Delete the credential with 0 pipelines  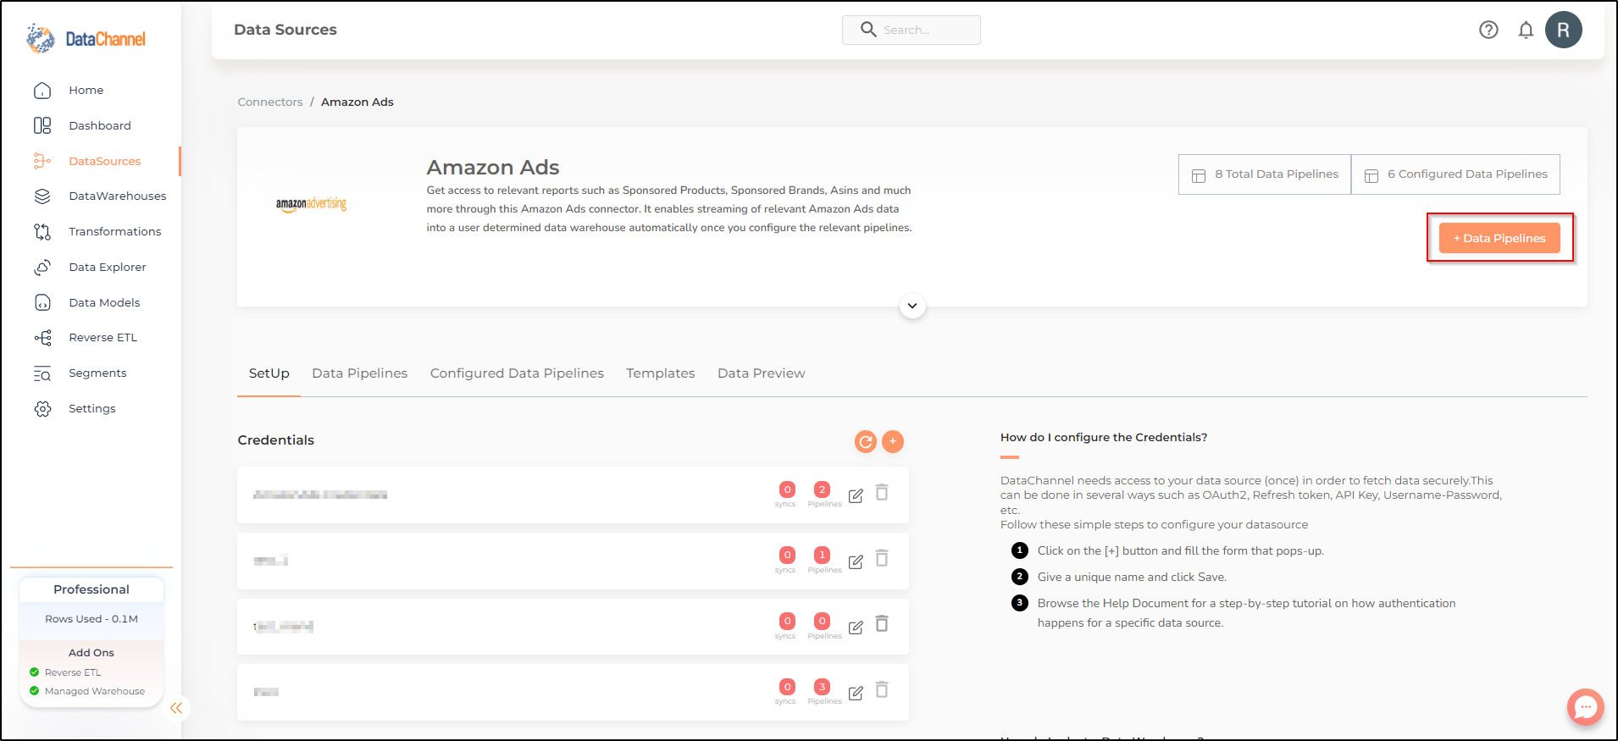click(882, 623)
